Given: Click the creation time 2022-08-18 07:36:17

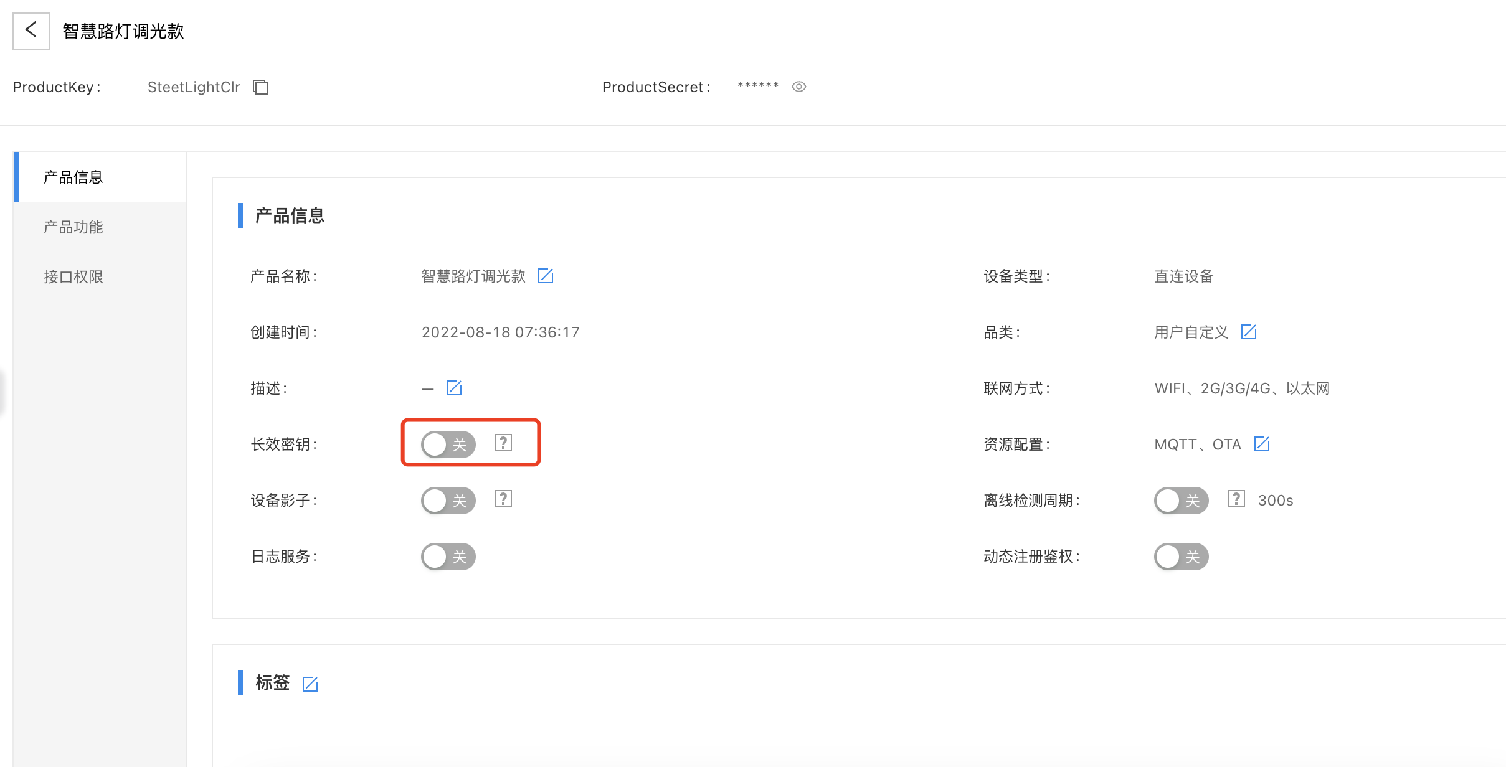Looking at the screenshot, I should click(501, 332).
